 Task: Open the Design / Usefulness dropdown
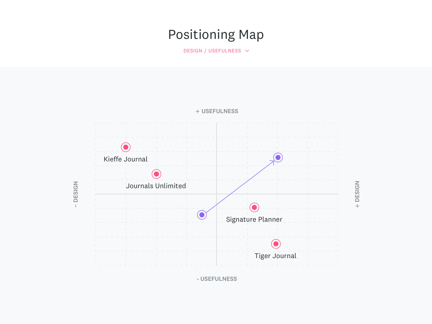pyautogui.click(x=212, y=51)
